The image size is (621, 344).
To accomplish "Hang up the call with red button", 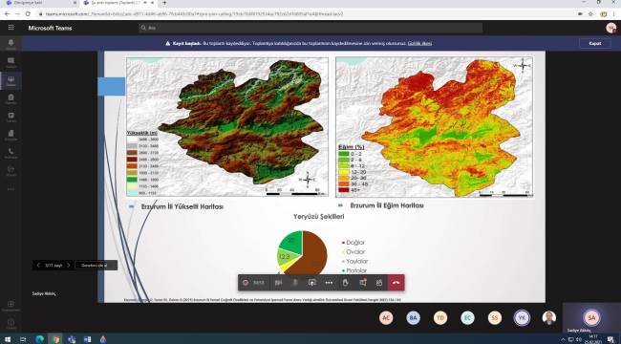I will 396,283.
